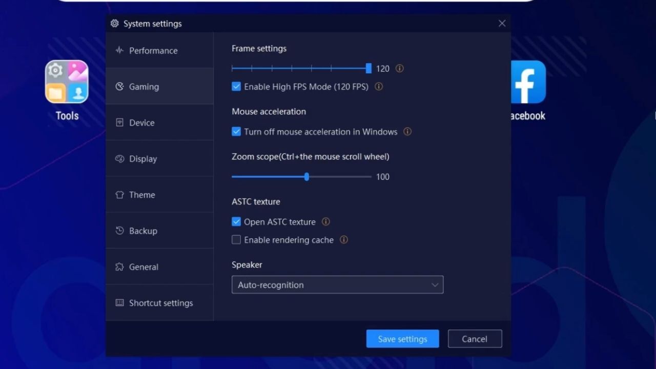Click the Zoom scope slider handle
The height and width of the screenshot is (369, 656).
point(306,177)
